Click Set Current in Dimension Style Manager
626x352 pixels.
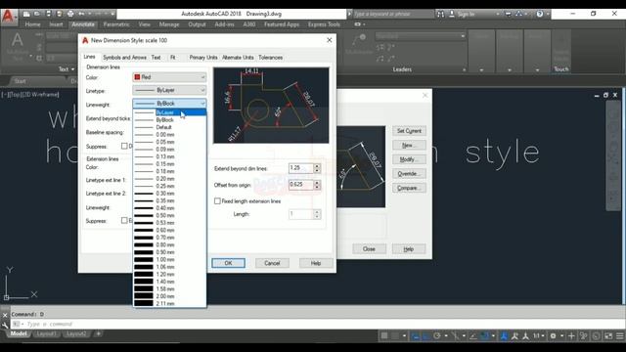pyautogui.click(x=409, y=131)
